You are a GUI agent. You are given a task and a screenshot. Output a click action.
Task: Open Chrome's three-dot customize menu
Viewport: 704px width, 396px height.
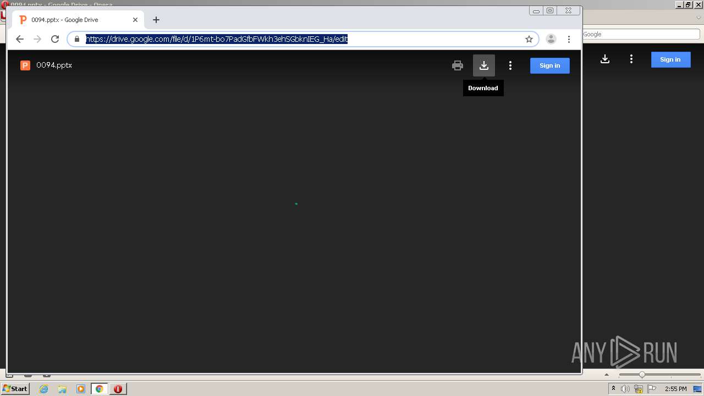tap(569, 39)
